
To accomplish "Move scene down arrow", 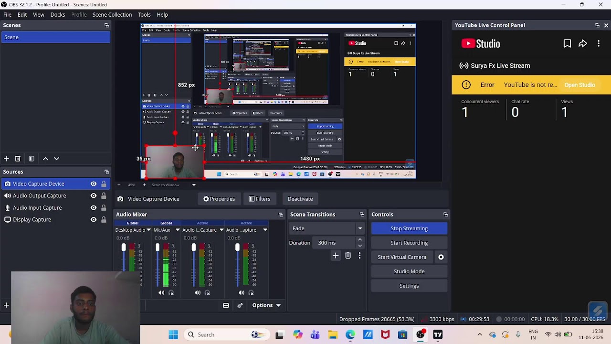I will [56, 159].
